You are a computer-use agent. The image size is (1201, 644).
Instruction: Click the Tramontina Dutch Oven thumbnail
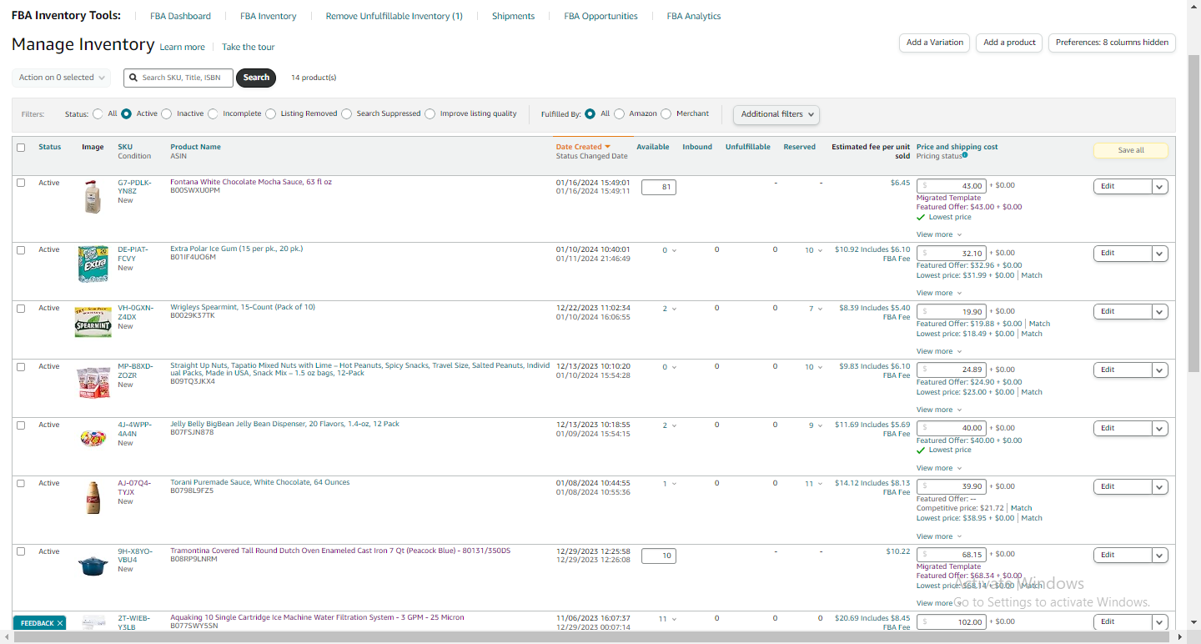(93, 566)
